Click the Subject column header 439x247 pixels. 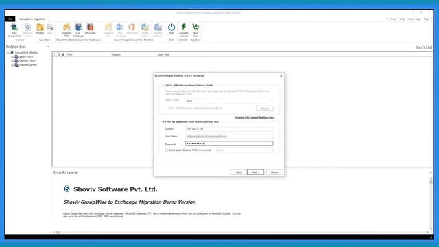click(x=134, y=54)
